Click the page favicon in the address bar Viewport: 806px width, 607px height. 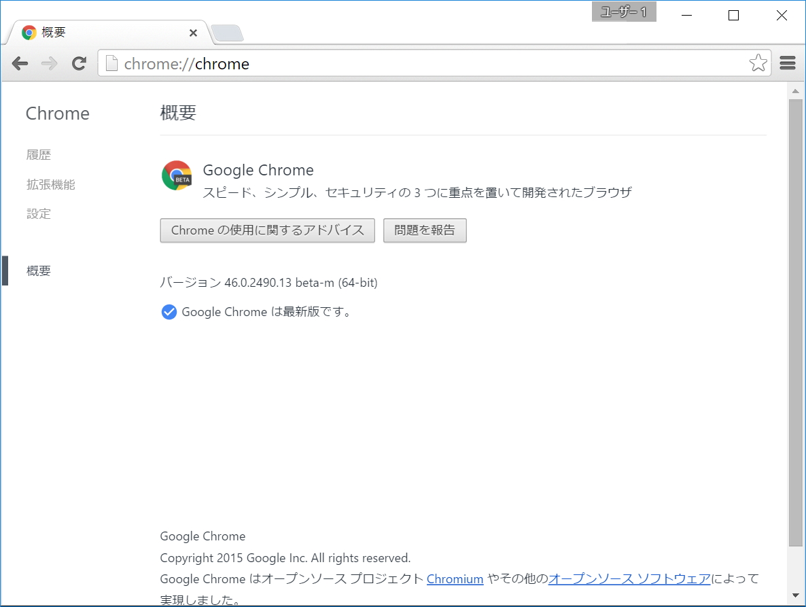(113, 63)
